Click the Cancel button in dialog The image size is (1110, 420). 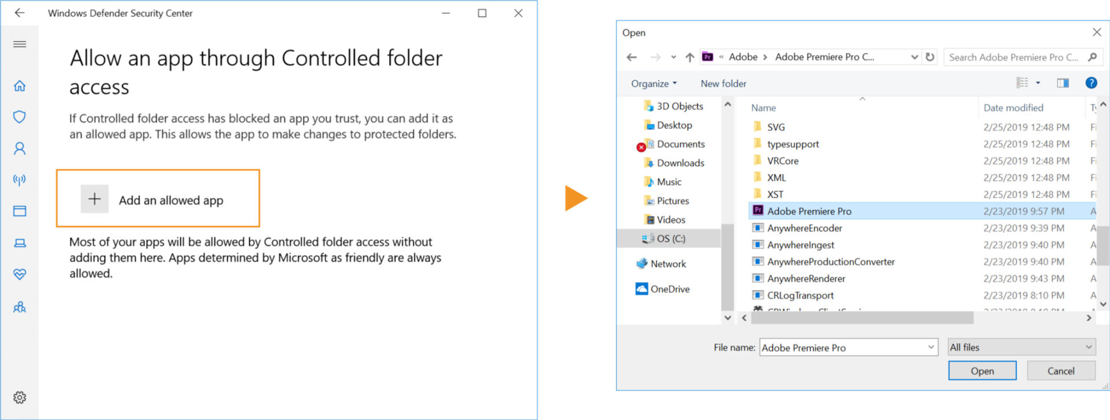pyautogui.click(x=1061, y=371)
